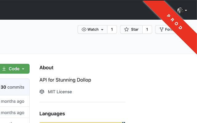Expand the green Code dropdown caret

23,69
